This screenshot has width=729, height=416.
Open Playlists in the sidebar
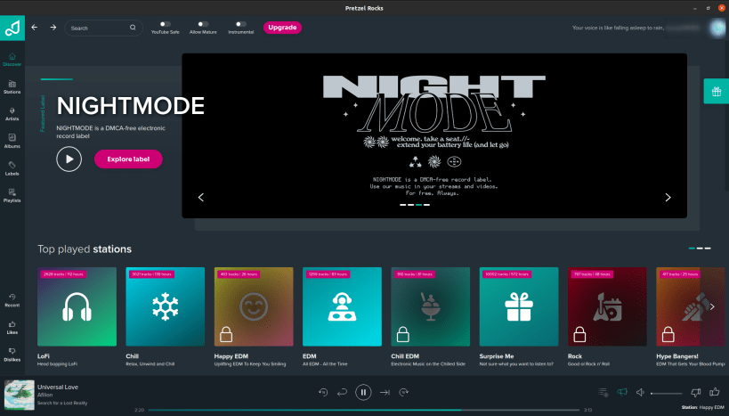[x=12, y=195]
